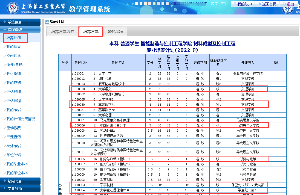Viewport: 300px width, 195px height.
Task: Open 我的学位审核 in the sidebar
Action: tap(17, 173)
